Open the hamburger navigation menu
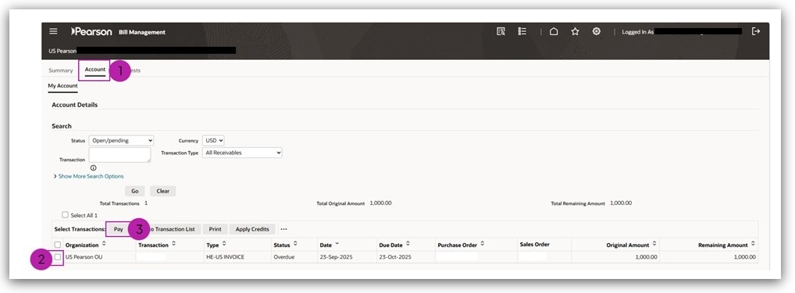This screenshot has width=795, height=293. point(53,31)
